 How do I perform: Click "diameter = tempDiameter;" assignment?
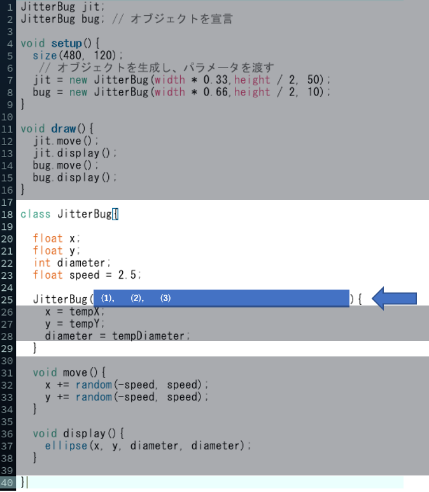click(117, 336)
